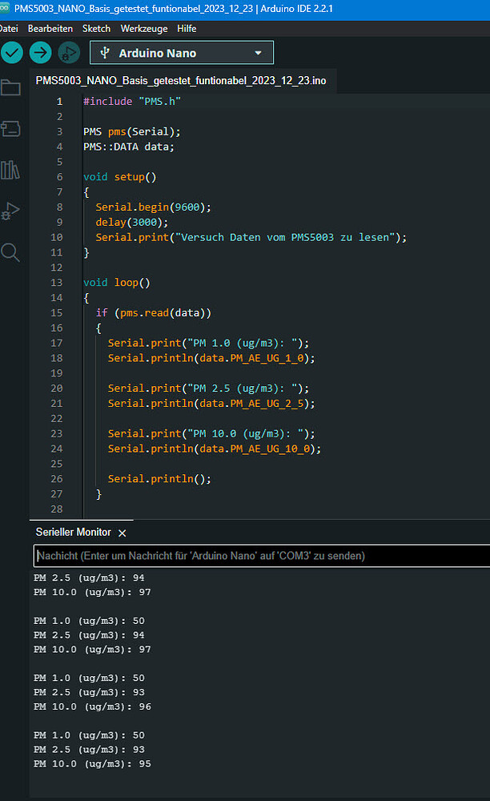Open the Search sidebar panel
This screenshot has width=490, height=801.
tap(10, 253)
